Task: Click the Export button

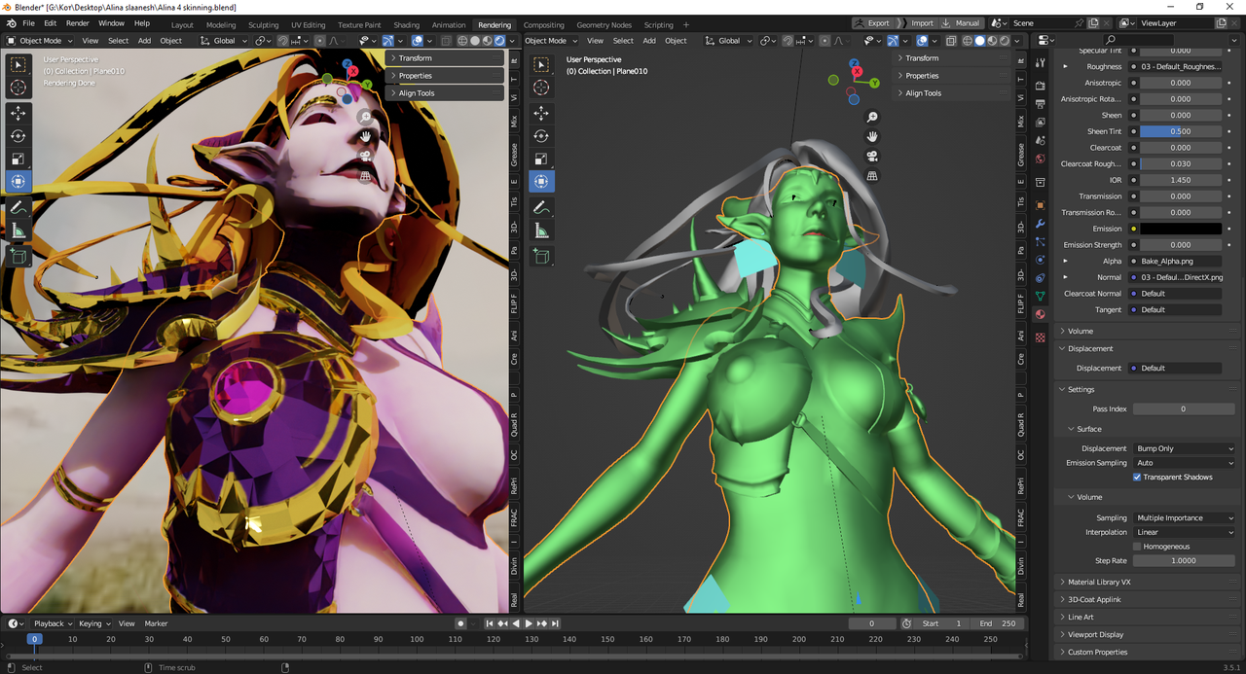Action: pyautogui.click(x=873, y=23)
